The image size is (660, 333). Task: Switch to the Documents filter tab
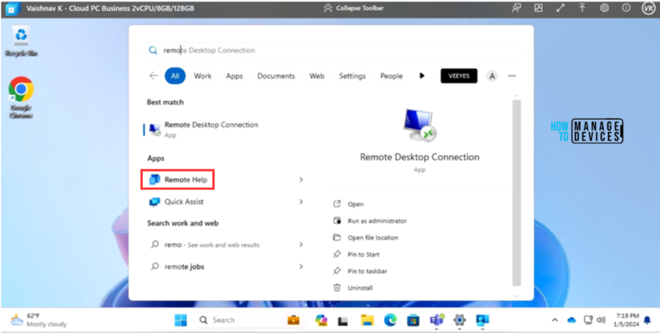[x=276, y=76]
